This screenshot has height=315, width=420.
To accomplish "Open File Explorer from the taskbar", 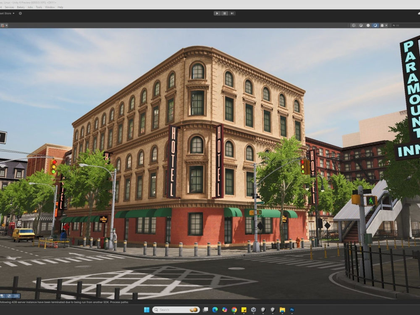I will pos(282,310).
